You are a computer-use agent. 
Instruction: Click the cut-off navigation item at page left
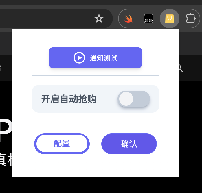pyautogui.click(x=1, y=68)
